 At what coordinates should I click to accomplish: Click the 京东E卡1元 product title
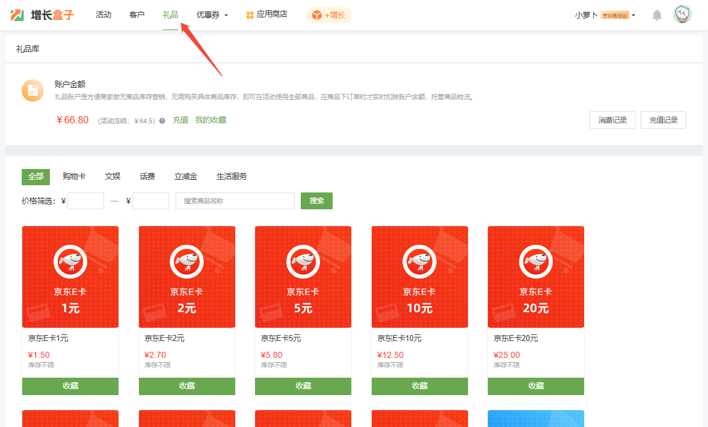click(48, 338)
